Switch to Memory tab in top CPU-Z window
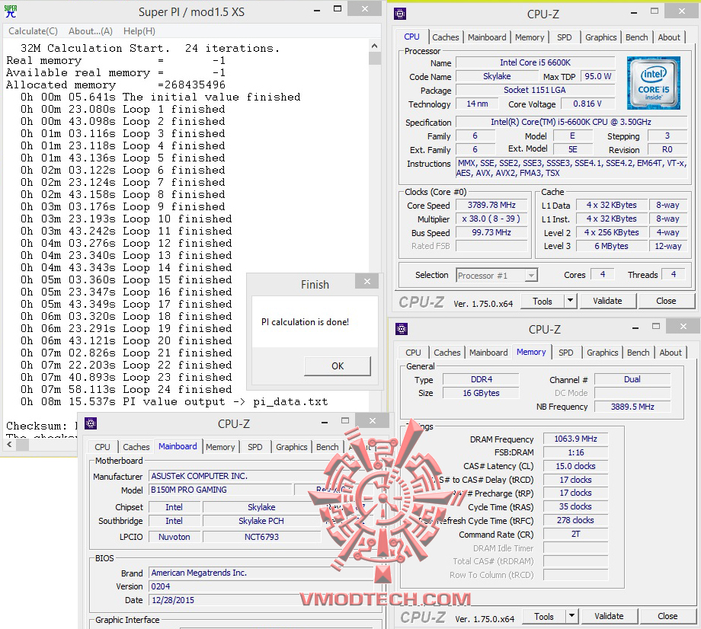The image size is (701, 629). point(530,37)
